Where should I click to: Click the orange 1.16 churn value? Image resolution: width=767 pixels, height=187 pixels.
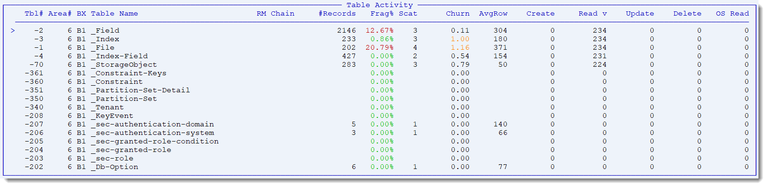pos(460,48)
